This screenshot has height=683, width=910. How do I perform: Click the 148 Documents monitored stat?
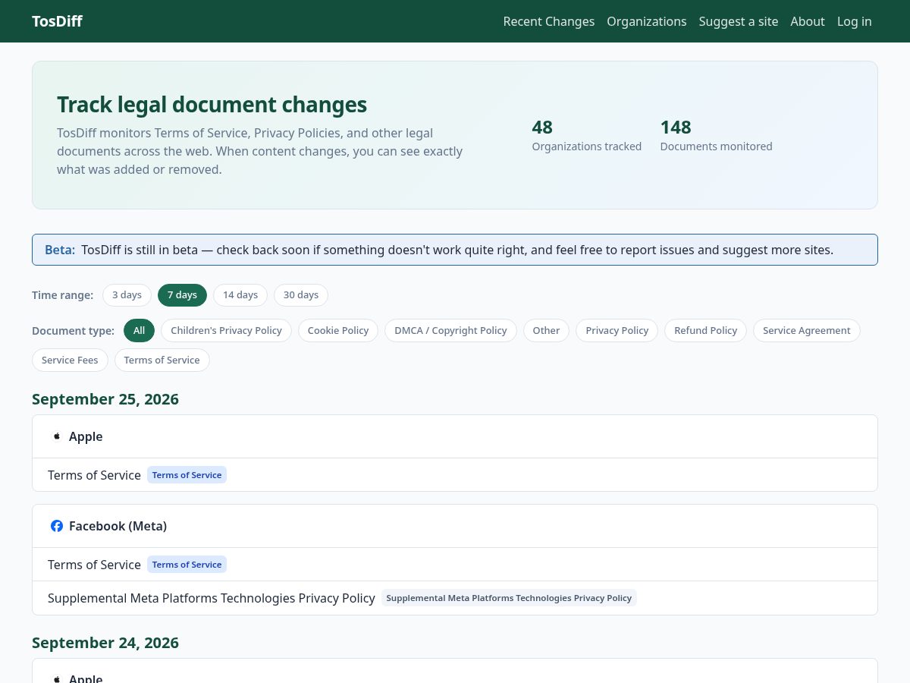click(x=717, y=135)
